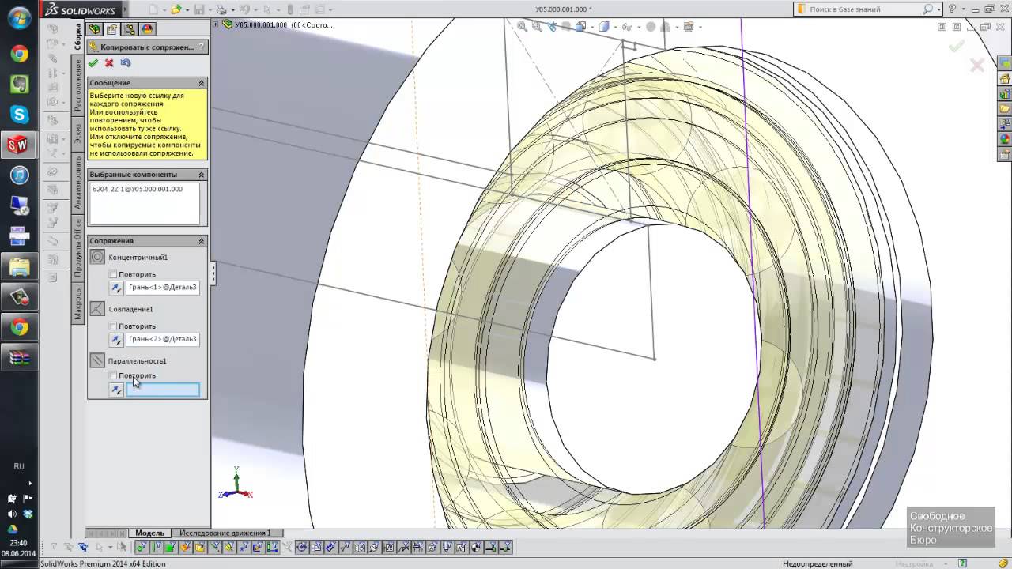Click the Print icon in toolbar
Screen dimensions: 1012x569
pos(222,9)
